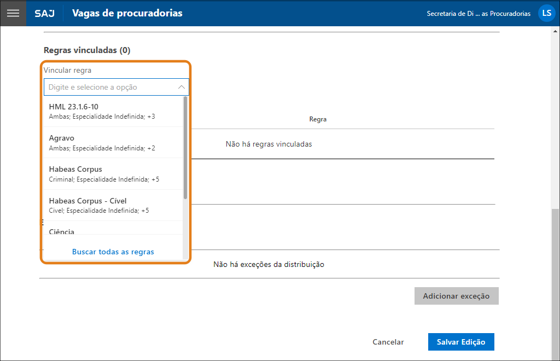Screen dimensions: 560x361
Task: Click 'Buscar todas as regras' link
Action: (x=113, y=252)
